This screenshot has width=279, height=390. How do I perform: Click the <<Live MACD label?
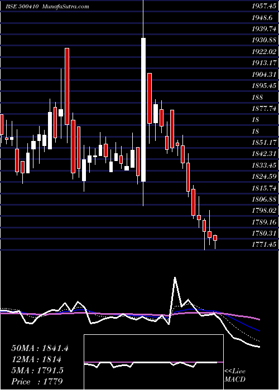click(x=235, y=376)
